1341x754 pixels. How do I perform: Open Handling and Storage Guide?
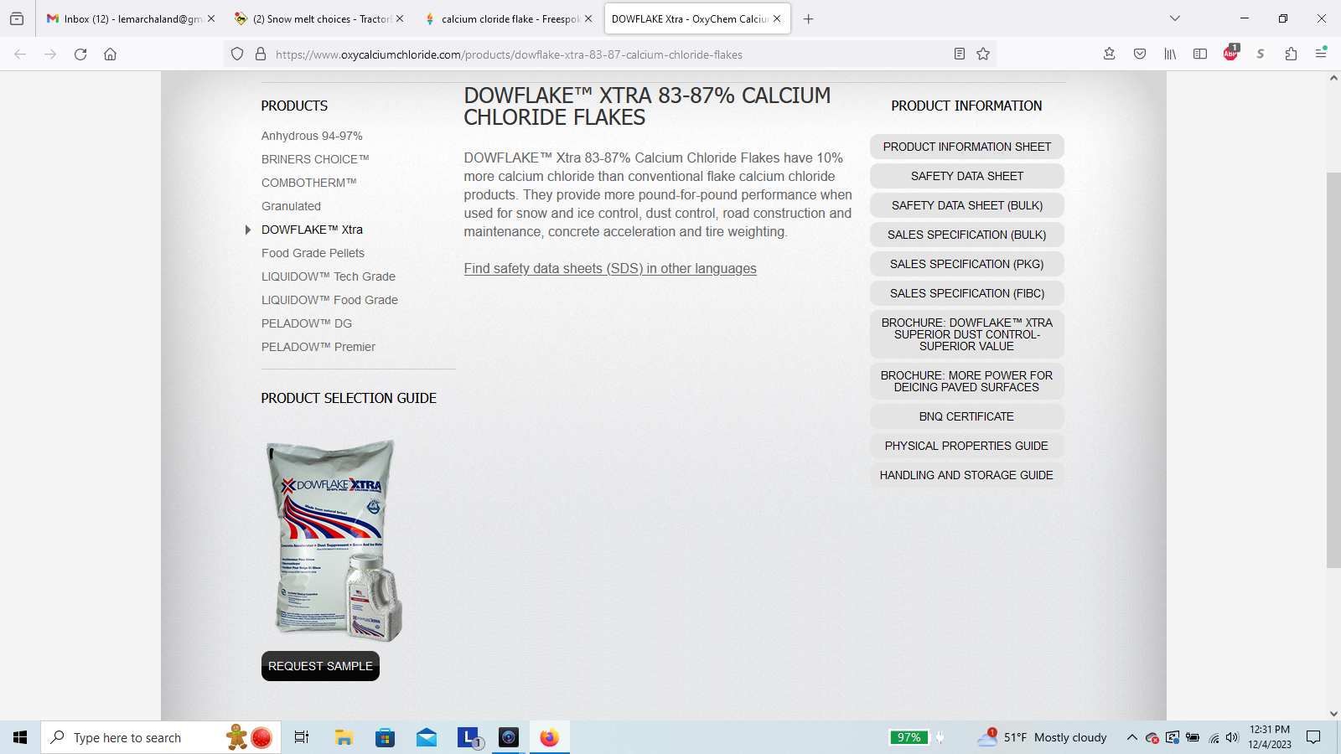click(x=967, y=475)
